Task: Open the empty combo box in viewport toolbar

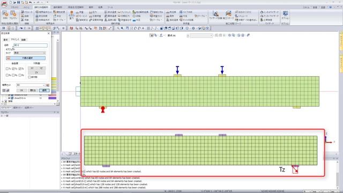Action: point(202,35)
